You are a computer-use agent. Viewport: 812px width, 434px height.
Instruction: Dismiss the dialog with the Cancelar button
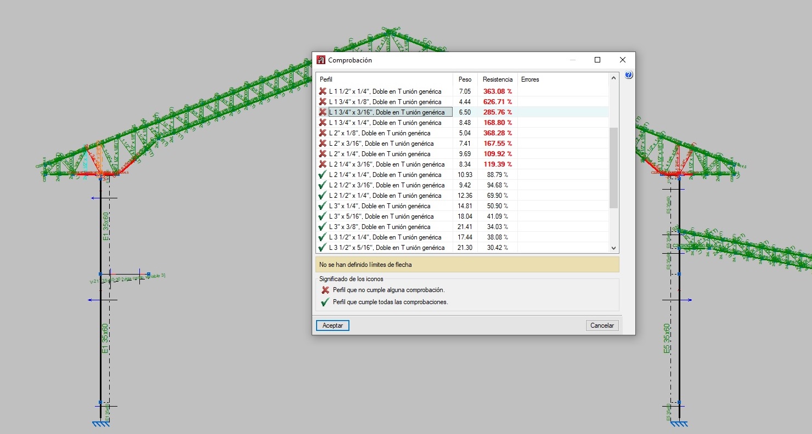click(x=602, y=325)
